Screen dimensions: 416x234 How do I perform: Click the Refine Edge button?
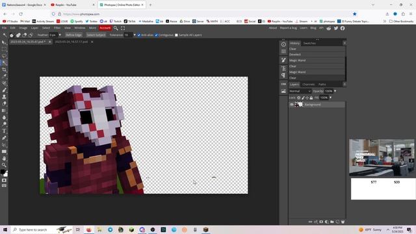(73, 35)
